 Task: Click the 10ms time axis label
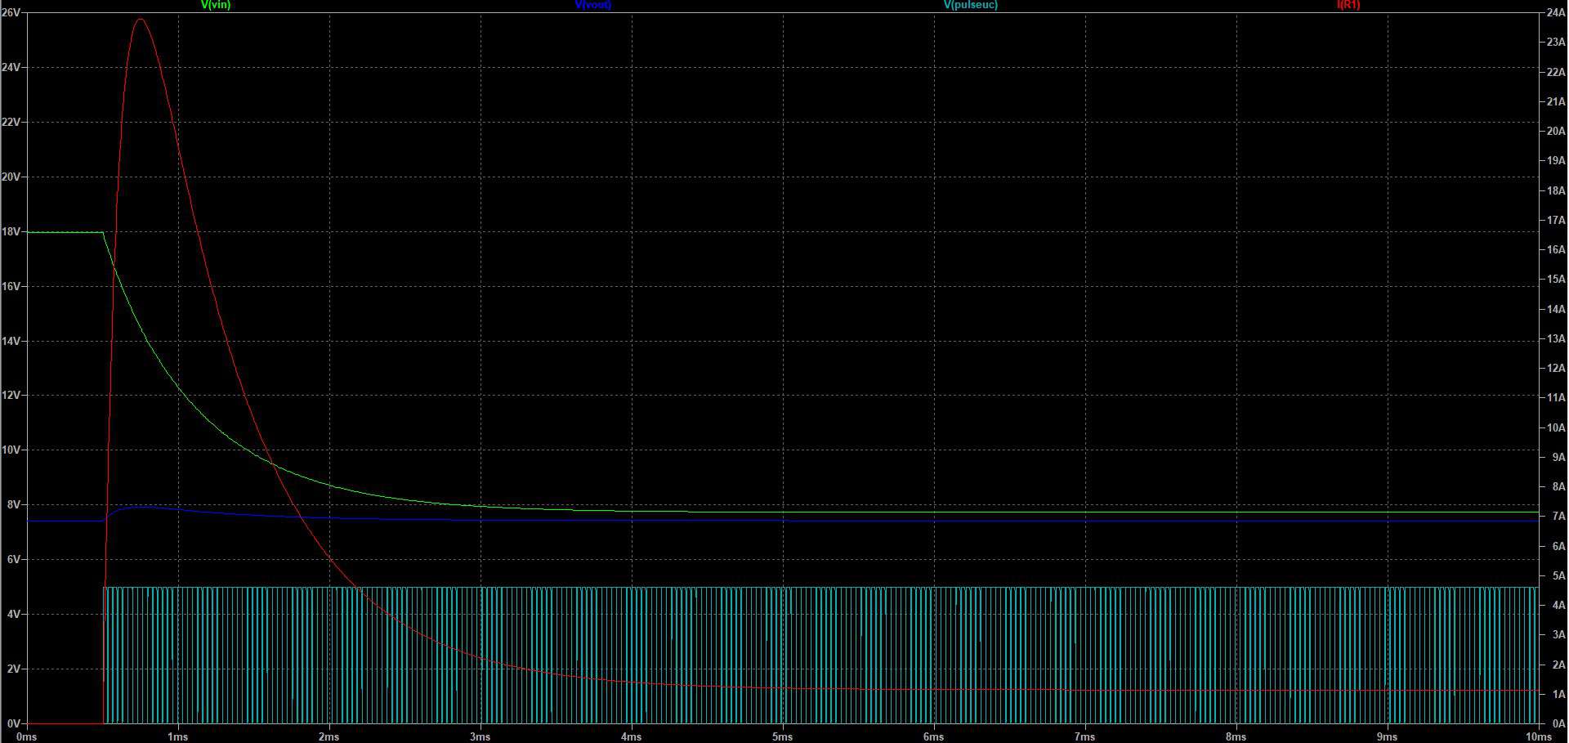pyautogui.click(x=1538, y=736)
